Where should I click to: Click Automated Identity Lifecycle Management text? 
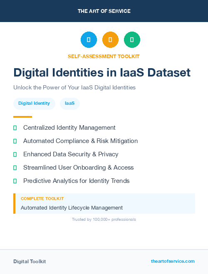click(72, 208)
